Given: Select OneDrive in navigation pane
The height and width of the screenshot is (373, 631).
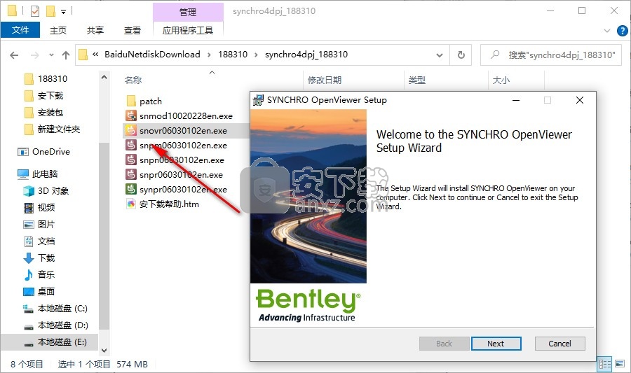Looking at the screenshot, I should [44, 152].
